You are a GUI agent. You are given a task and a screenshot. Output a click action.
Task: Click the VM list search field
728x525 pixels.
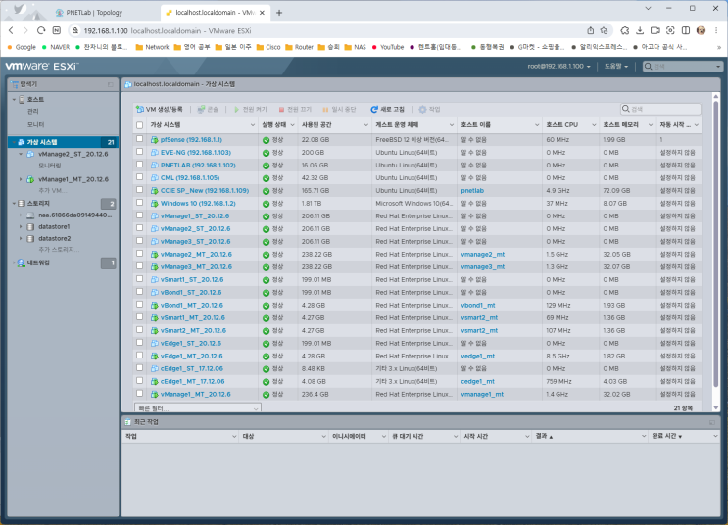(x=660, y=109)
